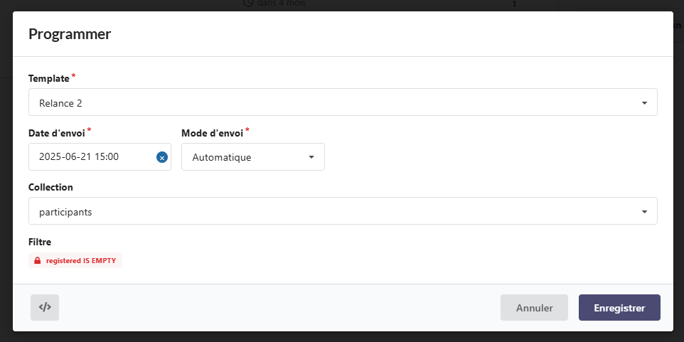Click the registered IS EMPTY filter tag
Image resolution: width=684 pixels, height=342 pixels.
click(80, 261)
